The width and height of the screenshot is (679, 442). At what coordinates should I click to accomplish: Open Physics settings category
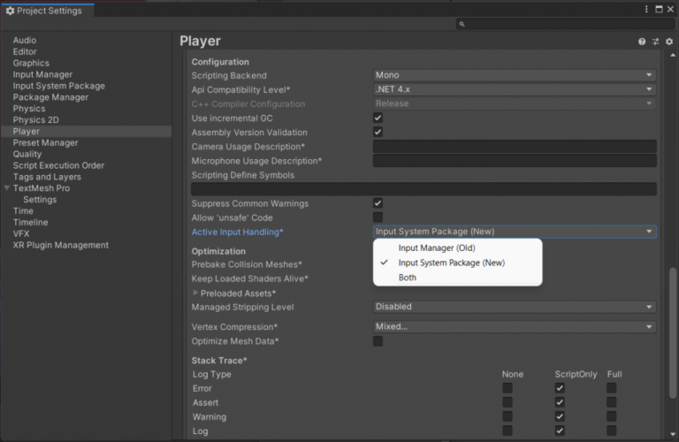29,109
